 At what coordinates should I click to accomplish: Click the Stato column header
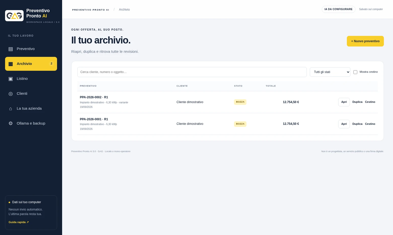[x=238, y=86]
